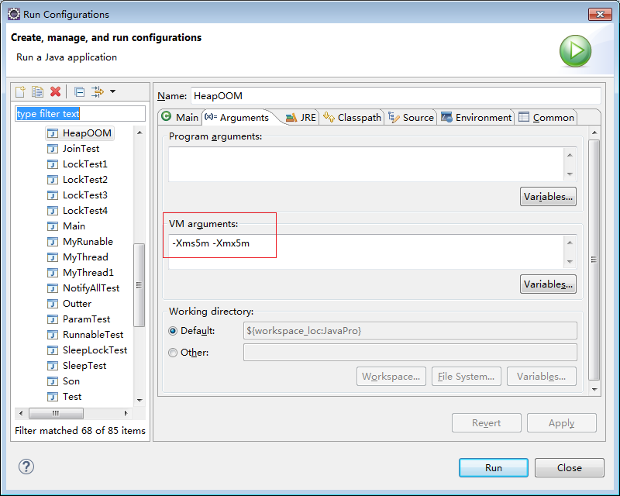Screen dimensions: 620x496
Task: Focus the Name field containing HeapOOM
Action: point(395,96)
